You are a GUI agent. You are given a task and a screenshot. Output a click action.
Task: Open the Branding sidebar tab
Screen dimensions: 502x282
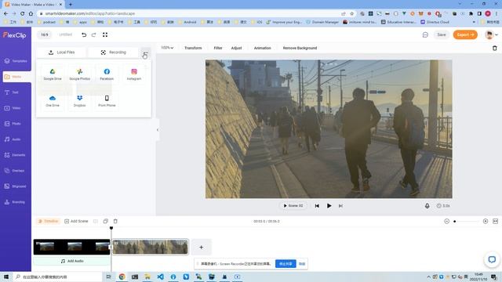pos(16,202)
